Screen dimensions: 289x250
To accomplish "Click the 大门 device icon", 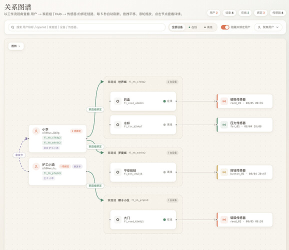I will 117,219.
